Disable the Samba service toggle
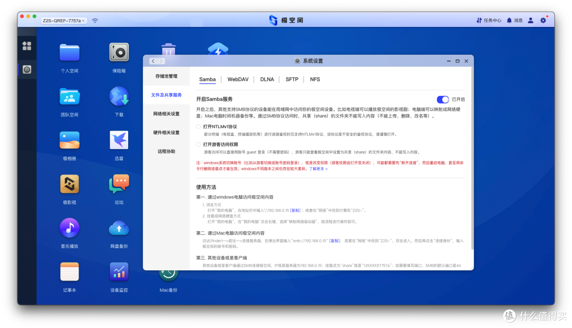572x328 pixels. pyautogui.click(x=443, y=99)
